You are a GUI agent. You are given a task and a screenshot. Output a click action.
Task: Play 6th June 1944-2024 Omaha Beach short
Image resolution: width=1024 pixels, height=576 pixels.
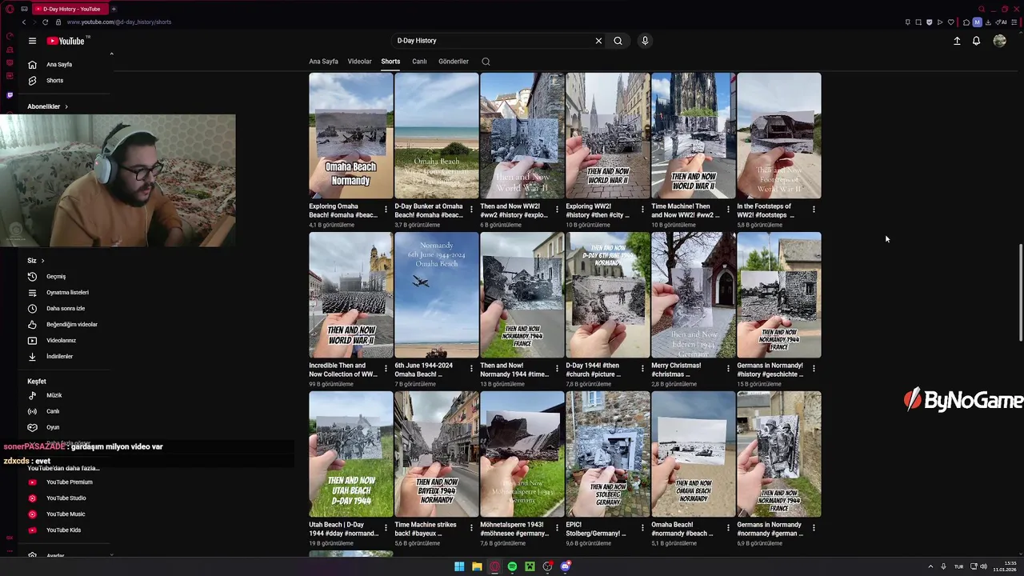[x=437, y=295]
